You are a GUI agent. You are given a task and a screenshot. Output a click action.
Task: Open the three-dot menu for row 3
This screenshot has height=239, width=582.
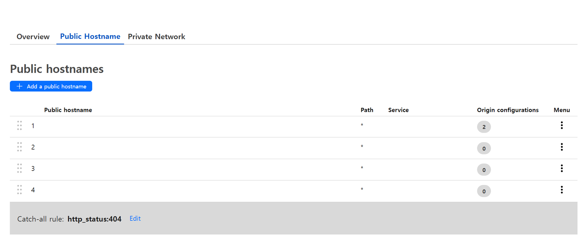[562, 168]
